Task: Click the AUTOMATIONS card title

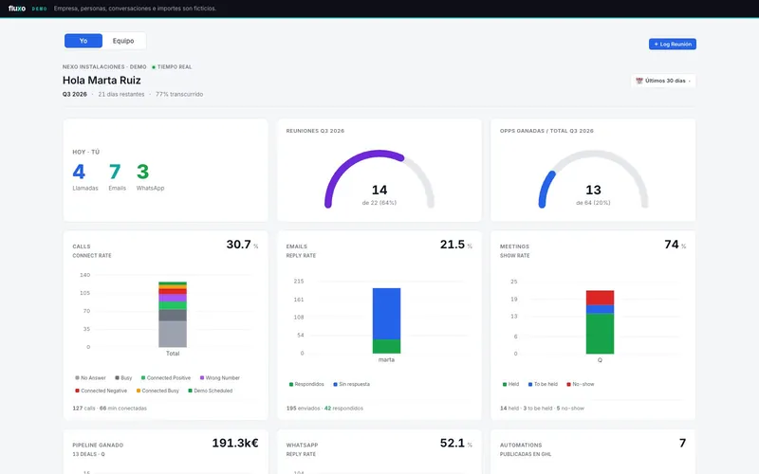Action: point(521,445)
